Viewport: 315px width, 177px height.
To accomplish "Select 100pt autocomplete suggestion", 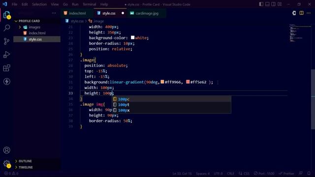I will tap(171, 105).
